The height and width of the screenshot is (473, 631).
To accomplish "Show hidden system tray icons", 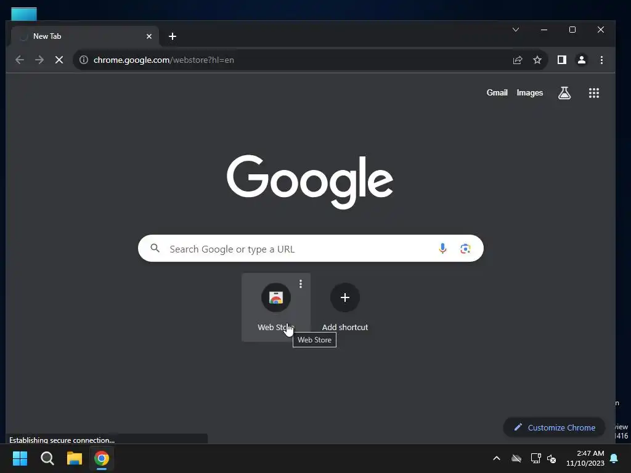I will tap(497, 458).
